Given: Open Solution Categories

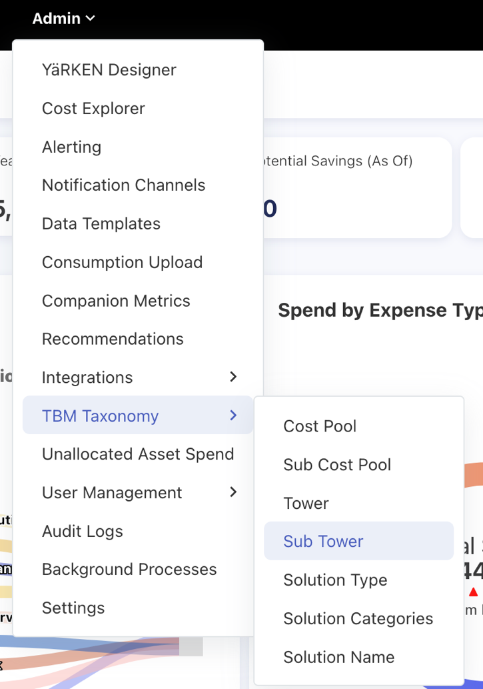Looking at the screenshot, I should pyautogui.click(x=358, y=618).
